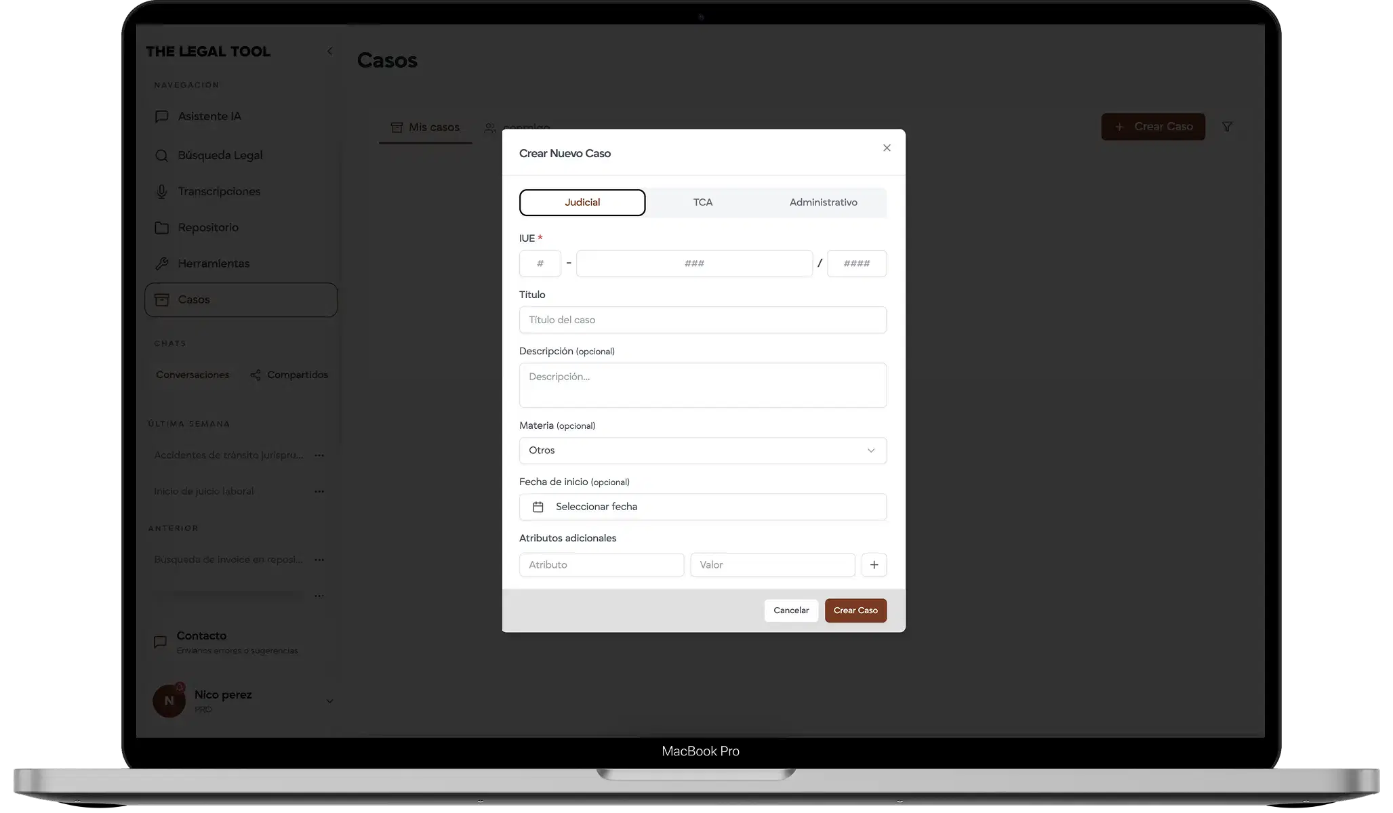Click the Casos archive box icon
The width and height of the screenshot is (1393, 813).
point(161,299)
